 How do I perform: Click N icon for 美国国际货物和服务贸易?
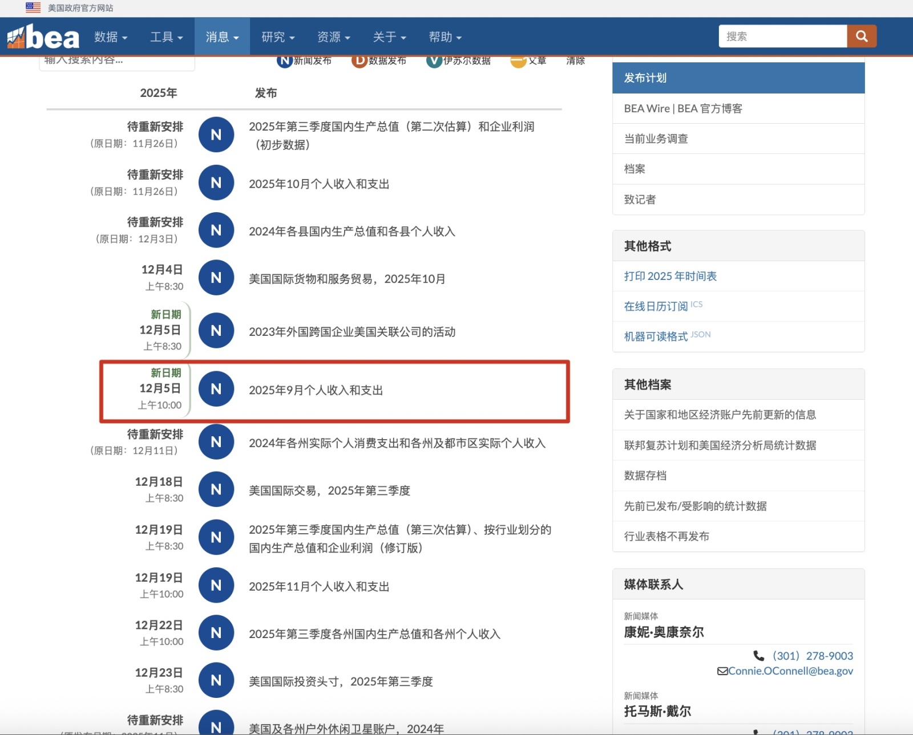(216, 278)
